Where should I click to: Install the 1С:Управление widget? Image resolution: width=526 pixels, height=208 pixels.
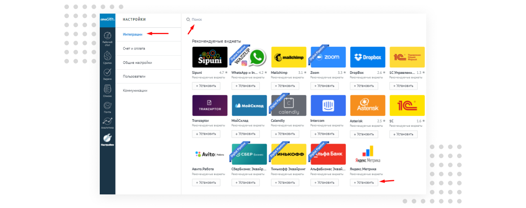tap(404, 86)
